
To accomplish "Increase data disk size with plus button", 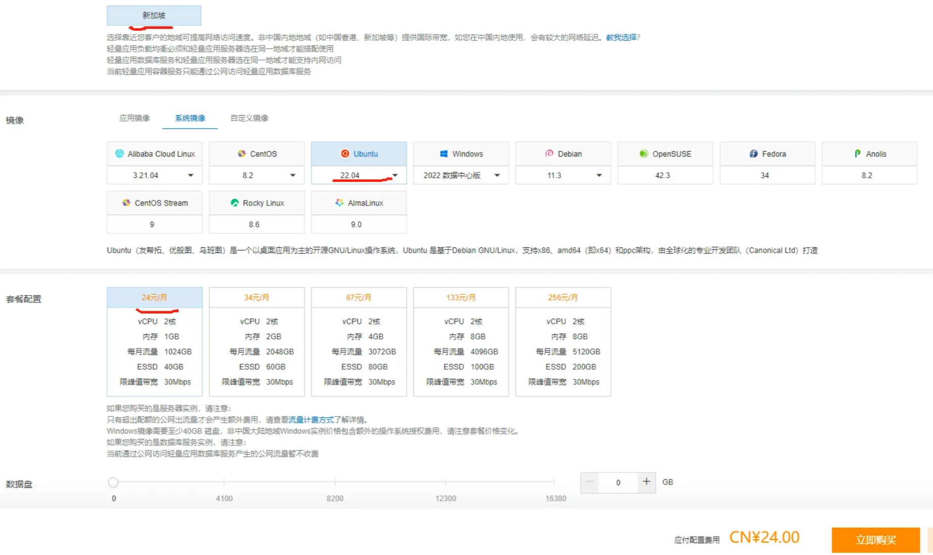I will coord(646,482).
